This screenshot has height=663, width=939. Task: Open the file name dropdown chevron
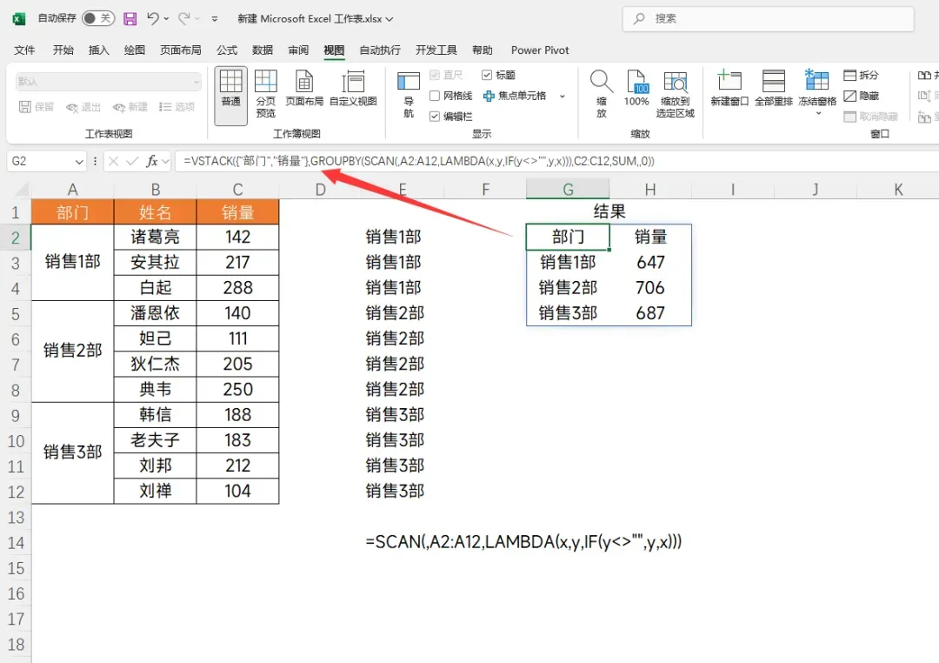[x=390, y=19]
